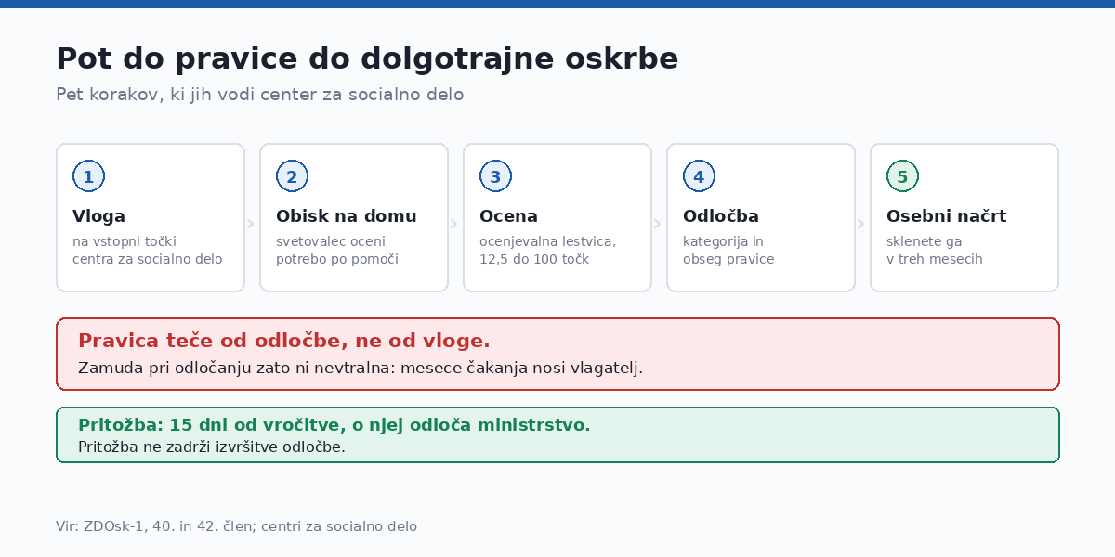This screenshot has height=557, width=1115.
Task: Click red heading 'Pravica teče od odločbe'
Action: (x=284, y=341)
